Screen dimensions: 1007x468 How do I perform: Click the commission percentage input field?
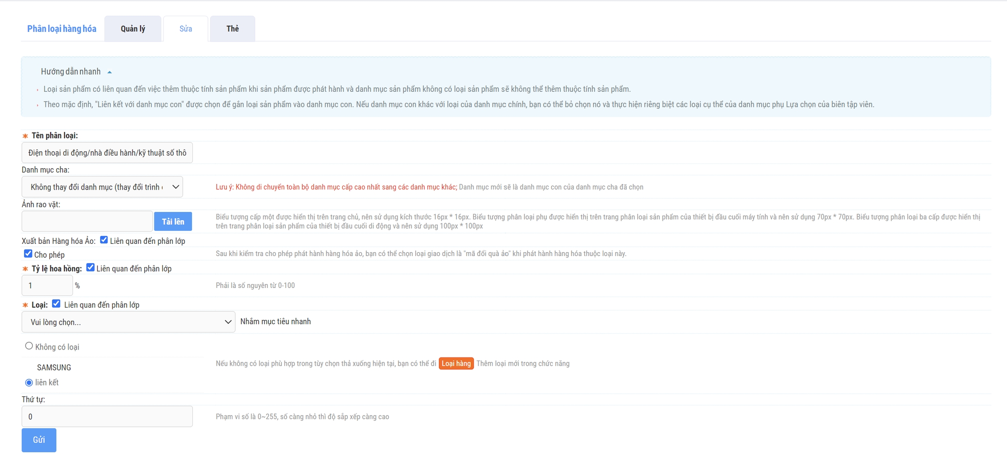(x=47, y=286)
